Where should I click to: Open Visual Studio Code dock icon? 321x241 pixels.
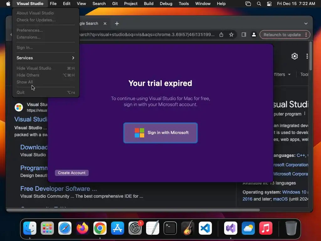pos(205,228)
